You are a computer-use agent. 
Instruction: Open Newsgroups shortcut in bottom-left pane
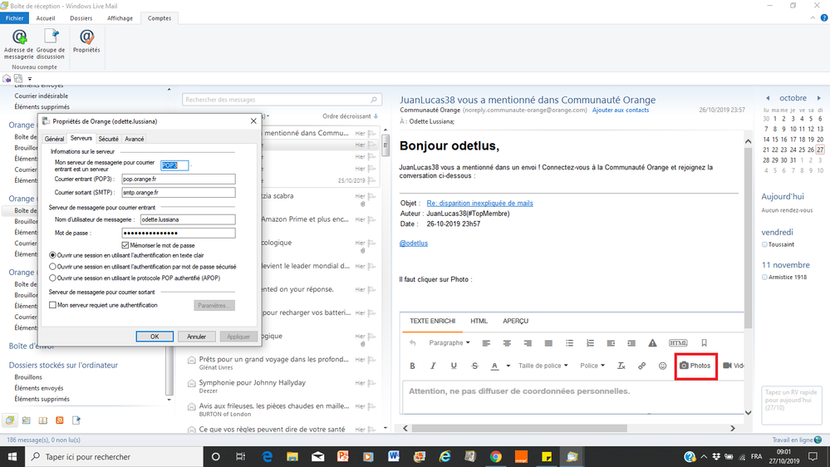coord(76,420)
